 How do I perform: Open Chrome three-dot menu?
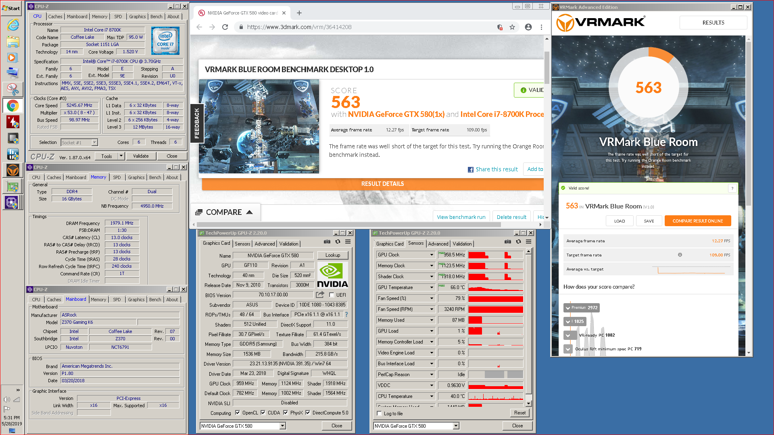pyautogui.click(x=541, y=27)
